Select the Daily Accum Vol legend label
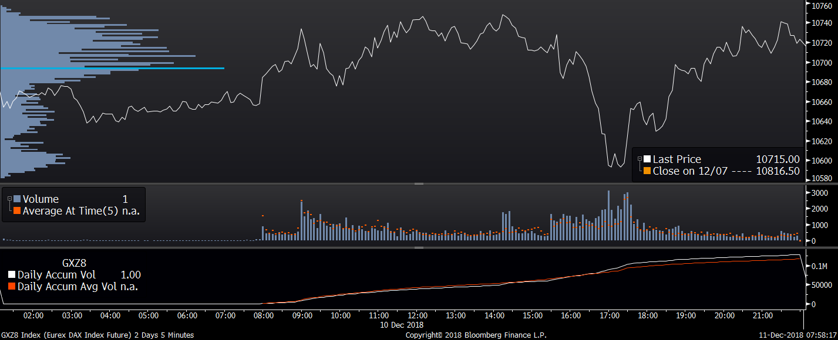 [56, 275]
